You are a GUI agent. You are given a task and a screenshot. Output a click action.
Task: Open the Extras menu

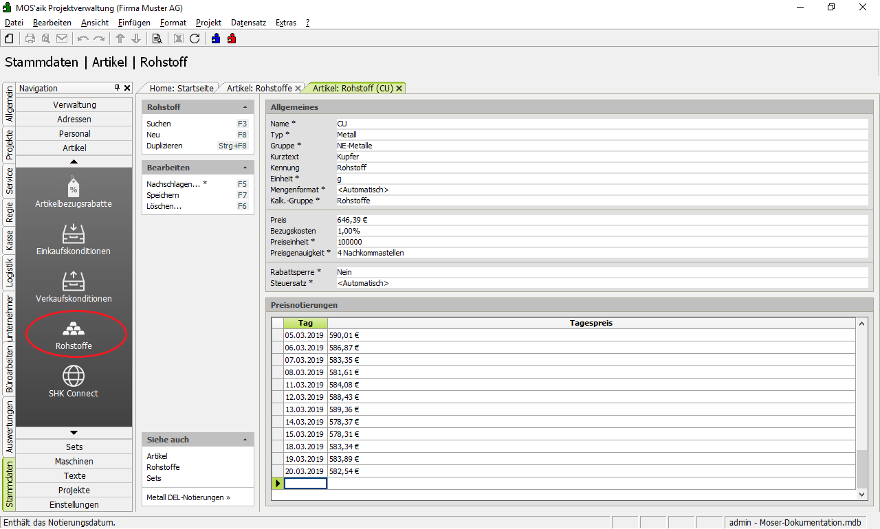pos(286,23)
